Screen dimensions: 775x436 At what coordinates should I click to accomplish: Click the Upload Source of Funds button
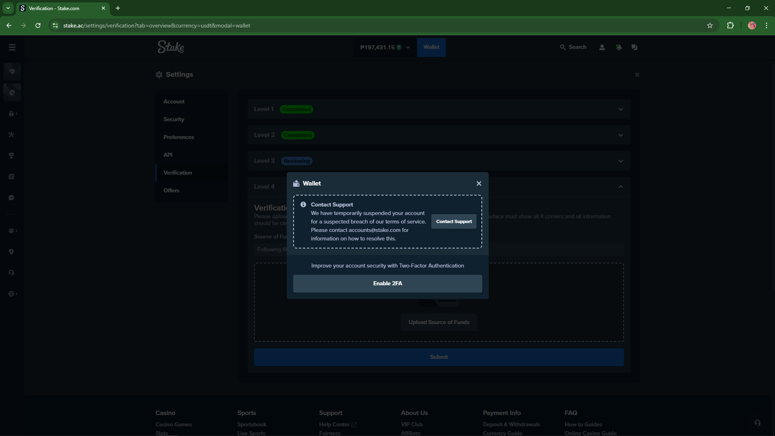pyautogui.click(x=439, y=322)
